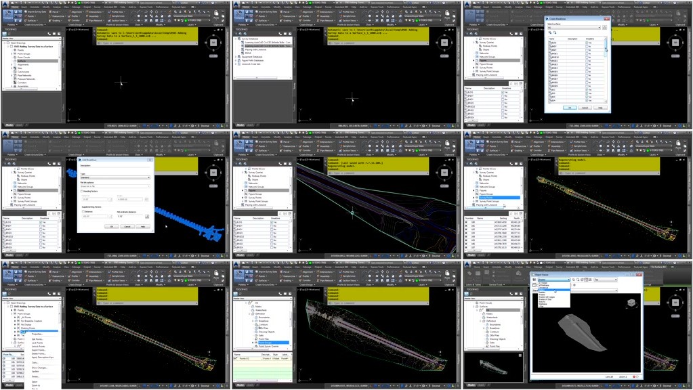Click Help in the Add Breaklines dialog
The image size is (693, 390).
(x=142, y=226)
